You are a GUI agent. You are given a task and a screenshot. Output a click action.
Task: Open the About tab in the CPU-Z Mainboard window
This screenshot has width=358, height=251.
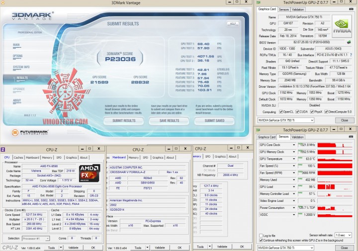coord(170,157)
